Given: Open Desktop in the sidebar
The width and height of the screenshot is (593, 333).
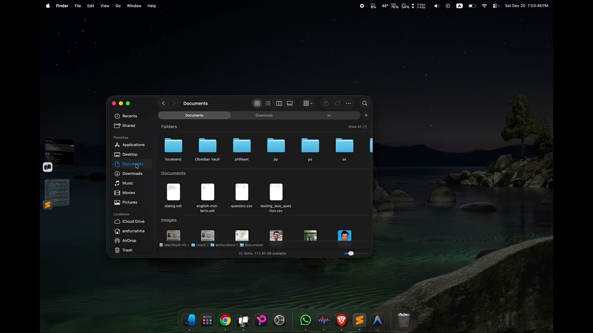Looking at the screenshot, I should click(130, 154).
